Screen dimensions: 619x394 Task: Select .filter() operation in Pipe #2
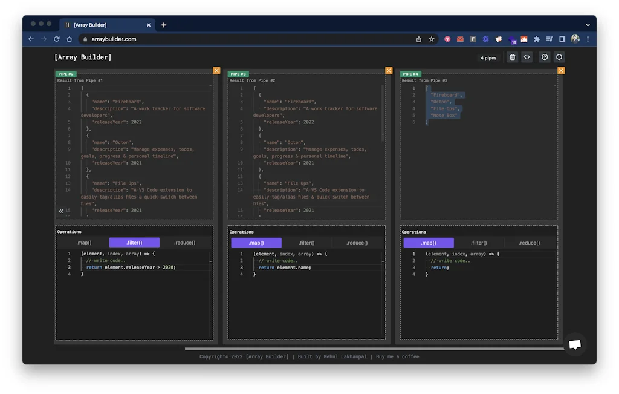point(134,243)
